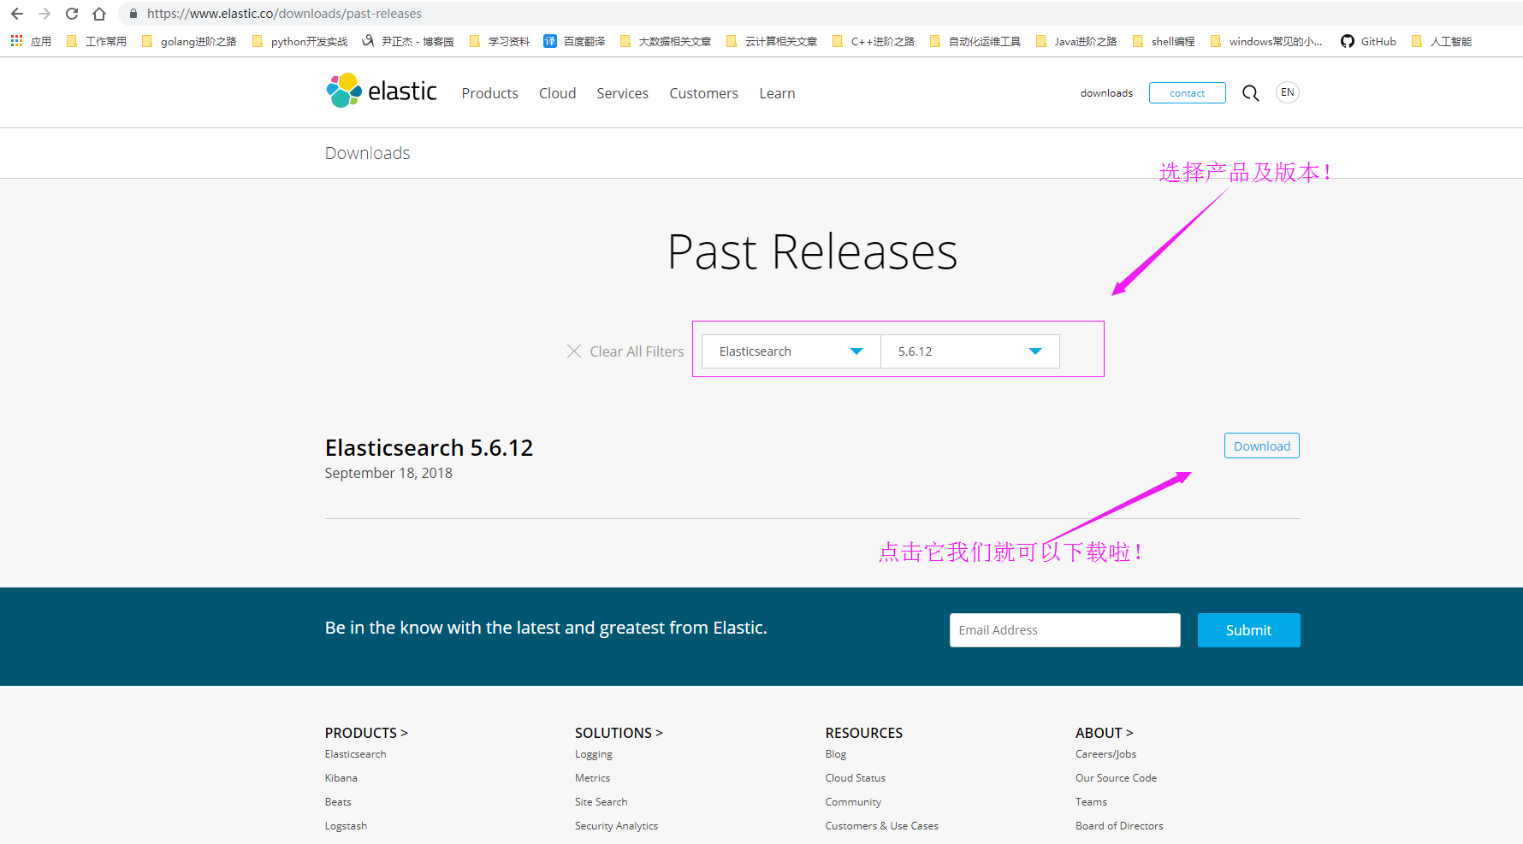Open the 工作常用 bookmark folder
This screenshot has width=1523, height=844.
point(96,41)
